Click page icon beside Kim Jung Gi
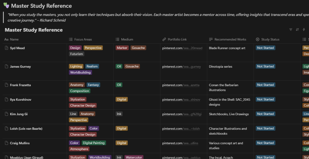The width and height of the screenshot is (309, 159). point(6,114)
